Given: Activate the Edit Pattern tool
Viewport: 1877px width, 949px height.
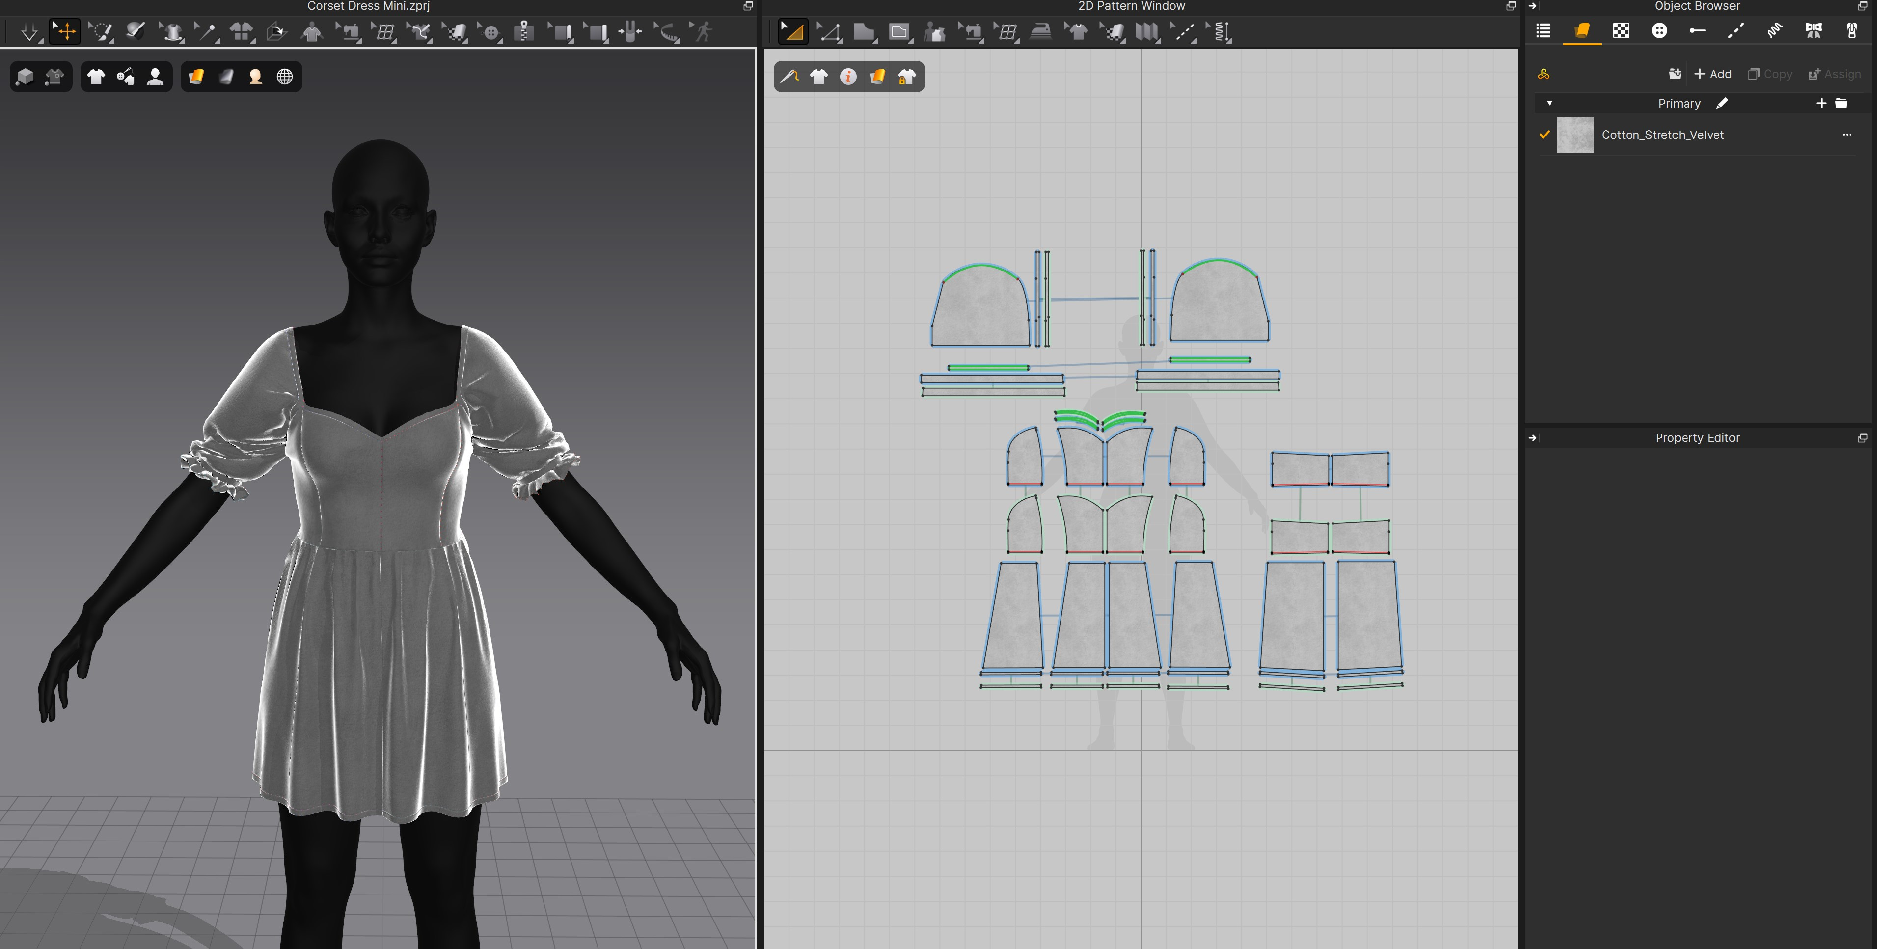Looking at the screenshot, I should 830,31.
